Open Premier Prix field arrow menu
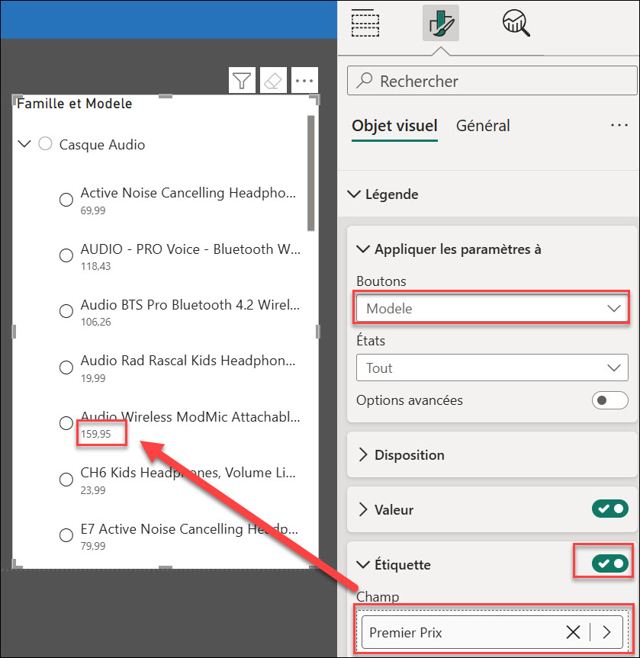The height and width of the screenshot is (658, 640). pos(607,632)
